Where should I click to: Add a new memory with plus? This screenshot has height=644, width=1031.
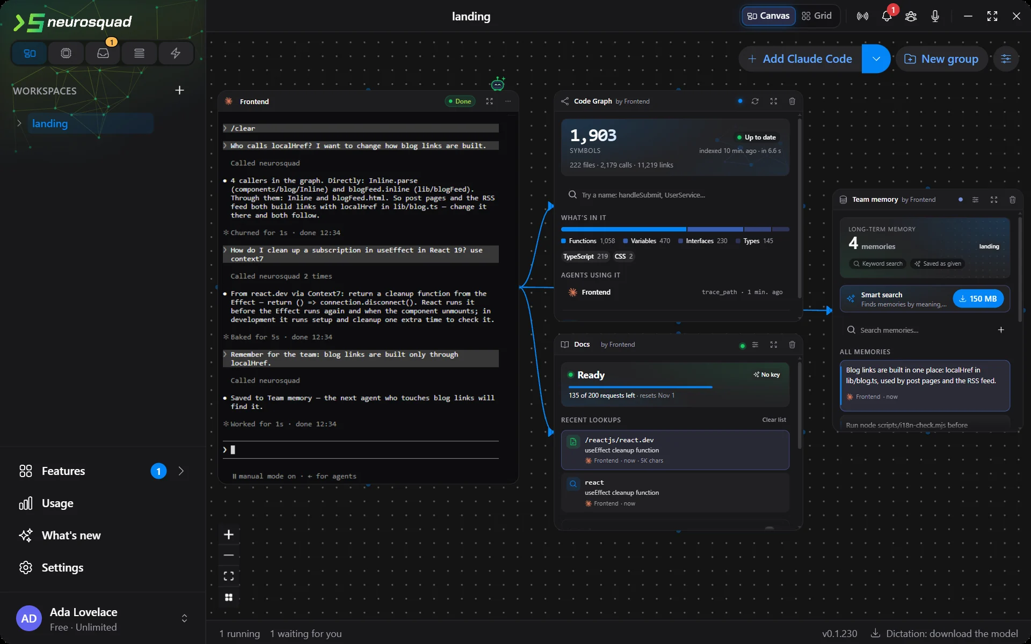pyautogui.click(x=1001, y=330)
